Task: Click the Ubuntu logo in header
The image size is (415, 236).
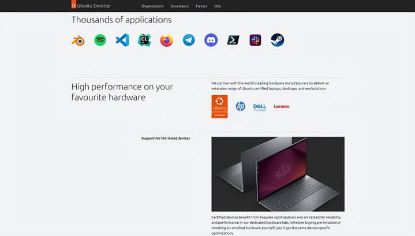Action: pyautogui.click(x=74, y=5)
